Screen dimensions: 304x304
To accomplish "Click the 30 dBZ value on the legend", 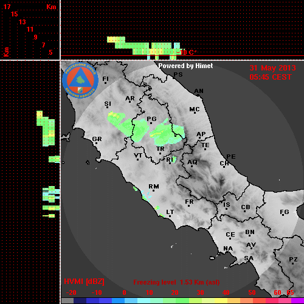I will 201,292.
